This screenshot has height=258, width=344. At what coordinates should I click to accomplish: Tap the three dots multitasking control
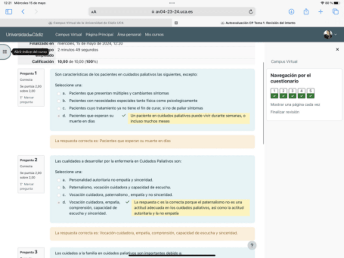pyautogui.click(x=172, y=3)
